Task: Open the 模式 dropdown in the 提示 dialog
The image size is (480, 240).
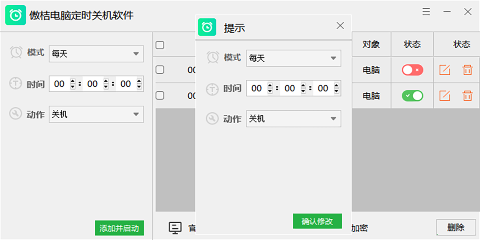Action: (293, 58)
